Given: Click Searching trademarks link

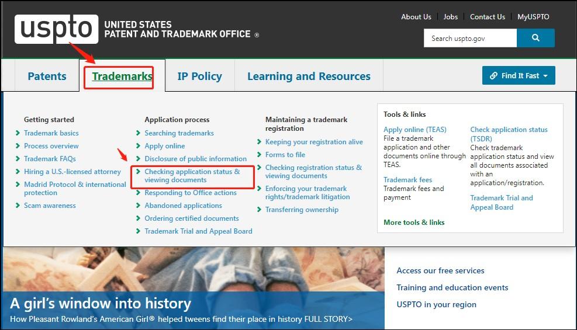Looking at the screenshot, I should [179, 133].
